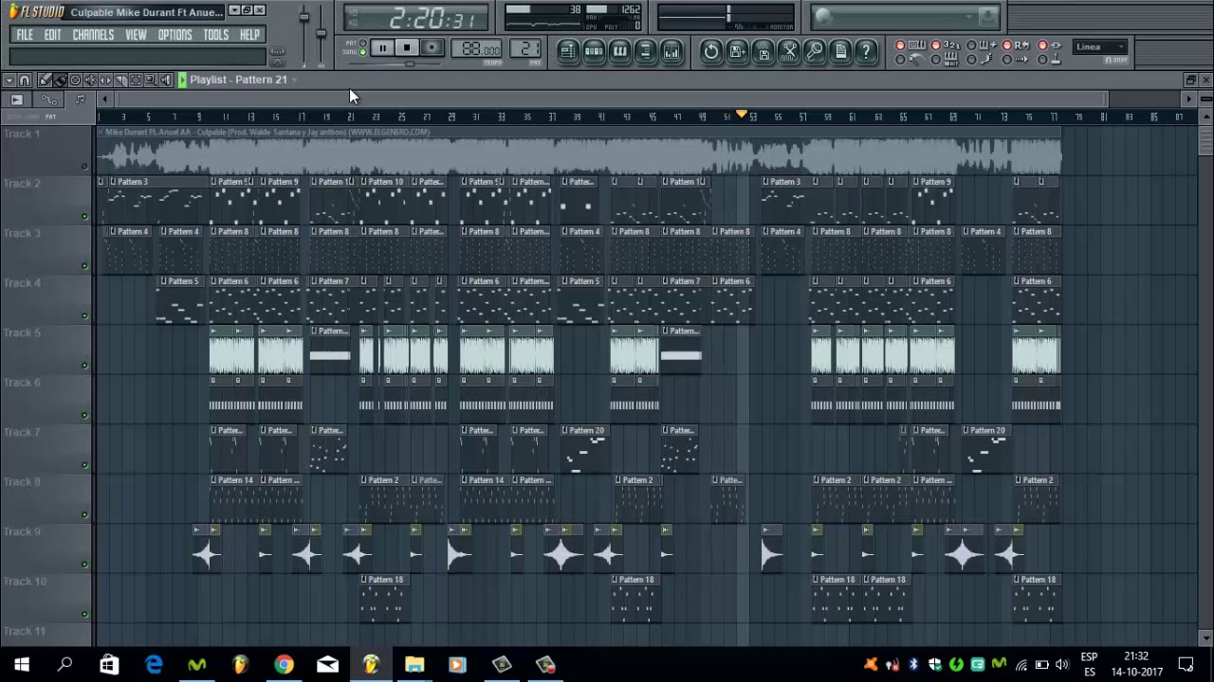The height and width of the screenshot is (682, 1214).
Task: Open the CHANNELS menu
Action: tap(93, 35)
